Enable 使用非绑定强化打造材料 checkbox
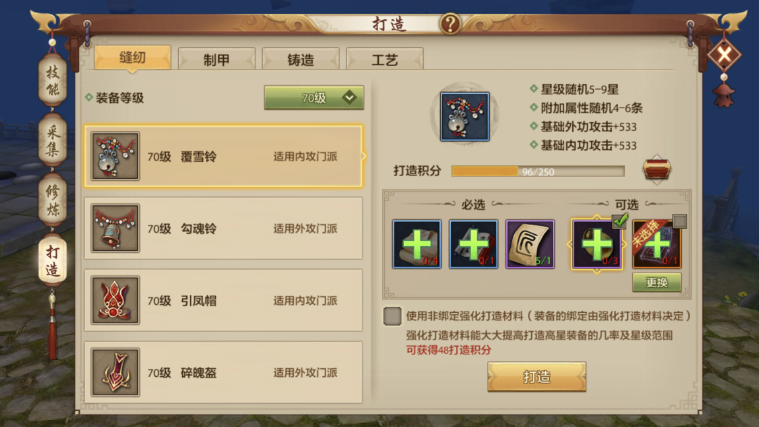This screenshot has width=759, height=427. pos(392,316)
